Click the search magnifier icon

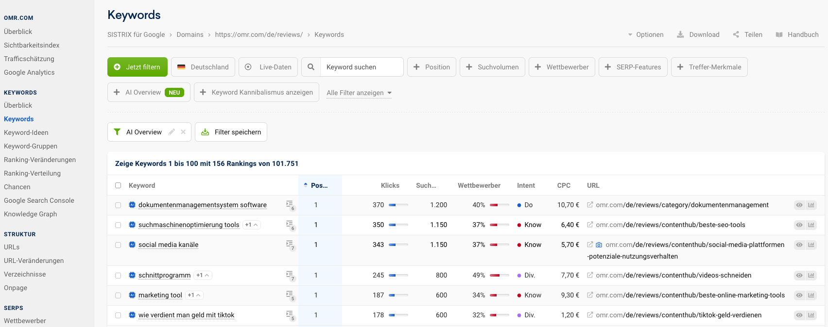click(311, 67)
